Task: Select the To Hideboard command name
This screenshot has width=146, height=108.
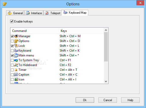Action: [x=28, y=65]
